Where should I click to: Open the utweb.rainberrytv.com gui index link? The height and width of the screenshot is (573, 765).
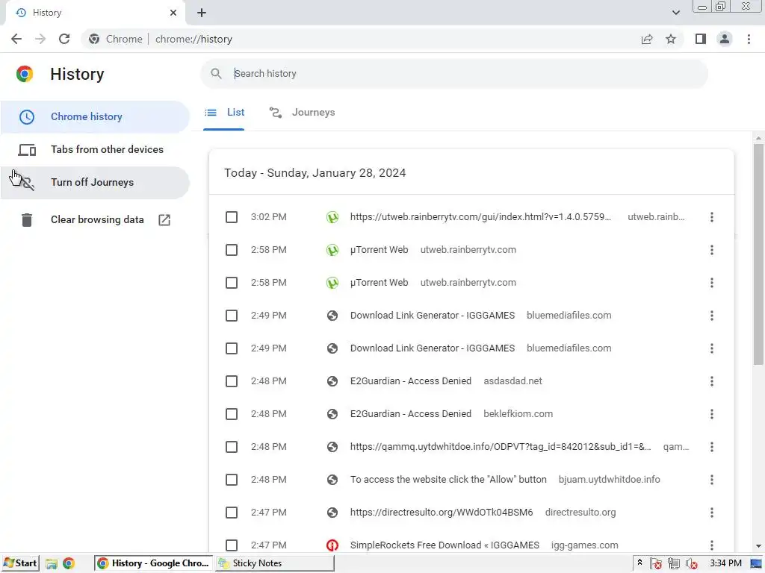480,217
